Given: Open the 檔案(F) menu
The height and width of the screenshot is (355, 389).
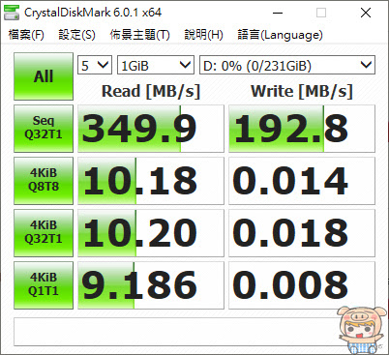Looking at the screenshot, I should pyautogui.click(x=26, y=35).
